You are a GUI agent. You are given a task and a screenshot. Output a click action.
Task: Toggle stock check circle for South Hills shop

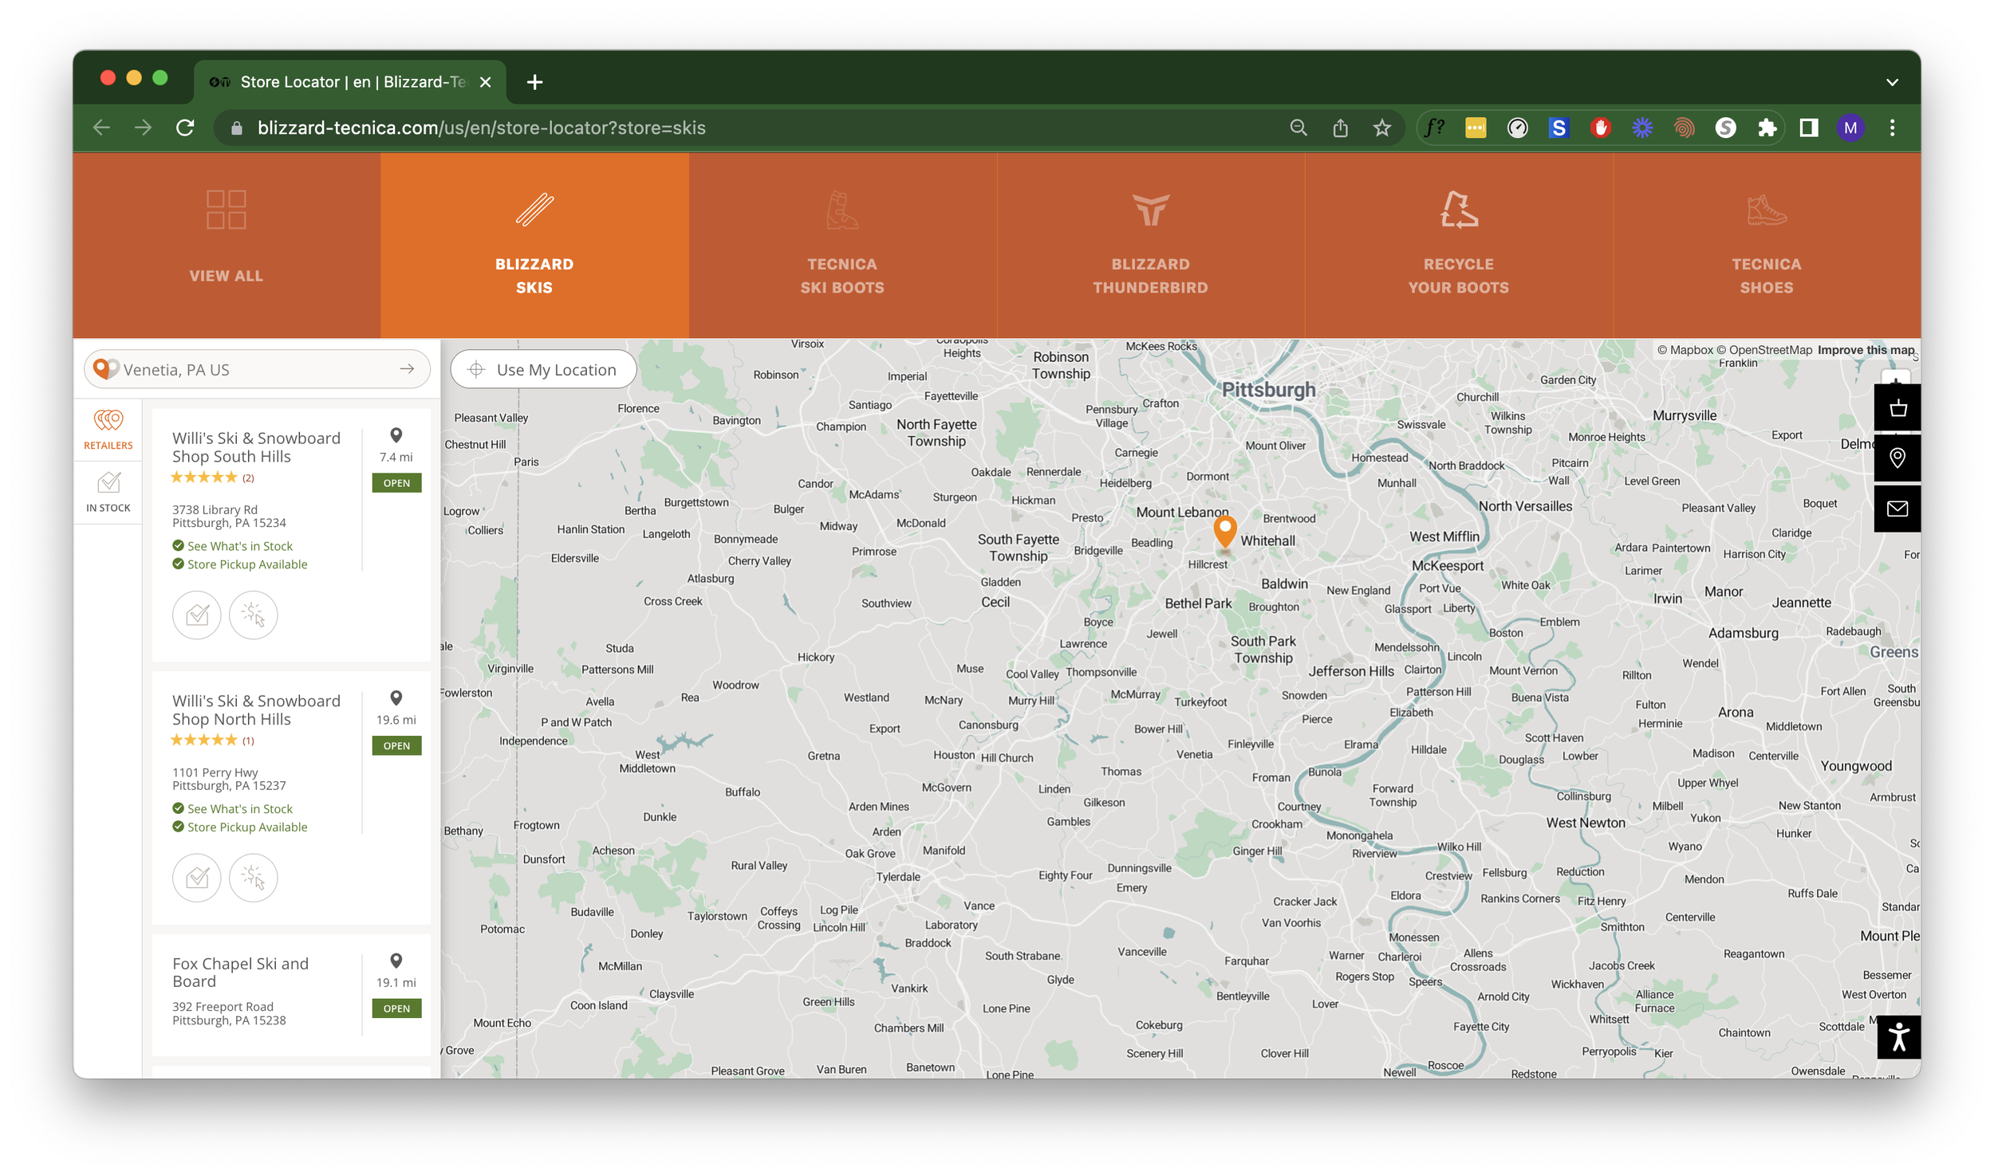point(197,615)
